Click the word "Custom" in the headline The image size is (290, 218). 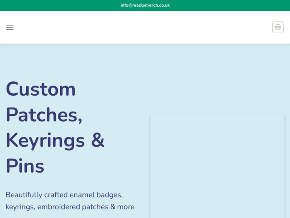pos(41,89)
